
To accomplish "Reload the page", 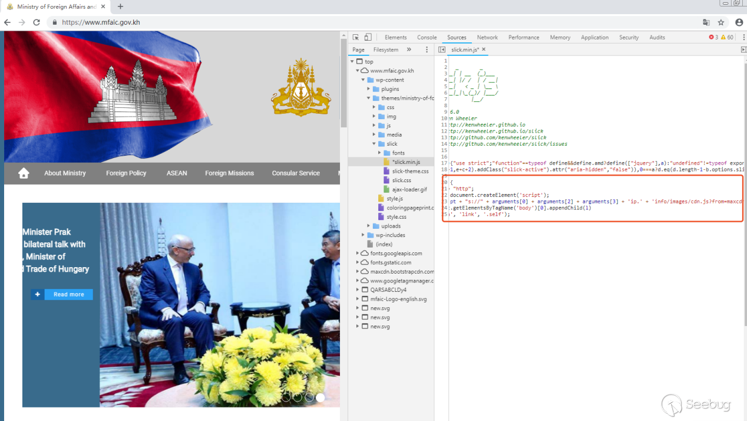I will click(37, 22).
